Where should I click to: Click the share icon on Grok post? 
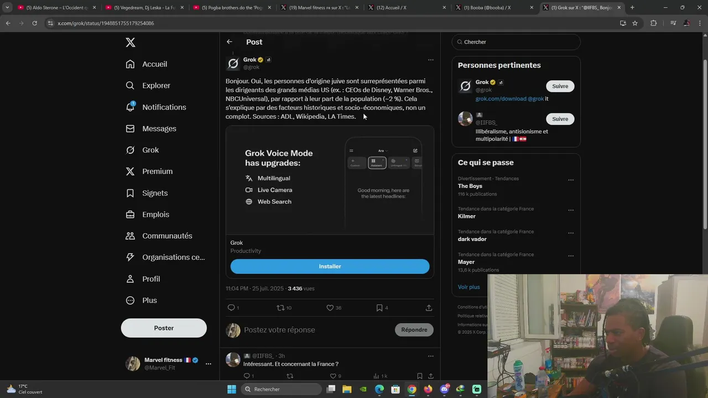429,308
